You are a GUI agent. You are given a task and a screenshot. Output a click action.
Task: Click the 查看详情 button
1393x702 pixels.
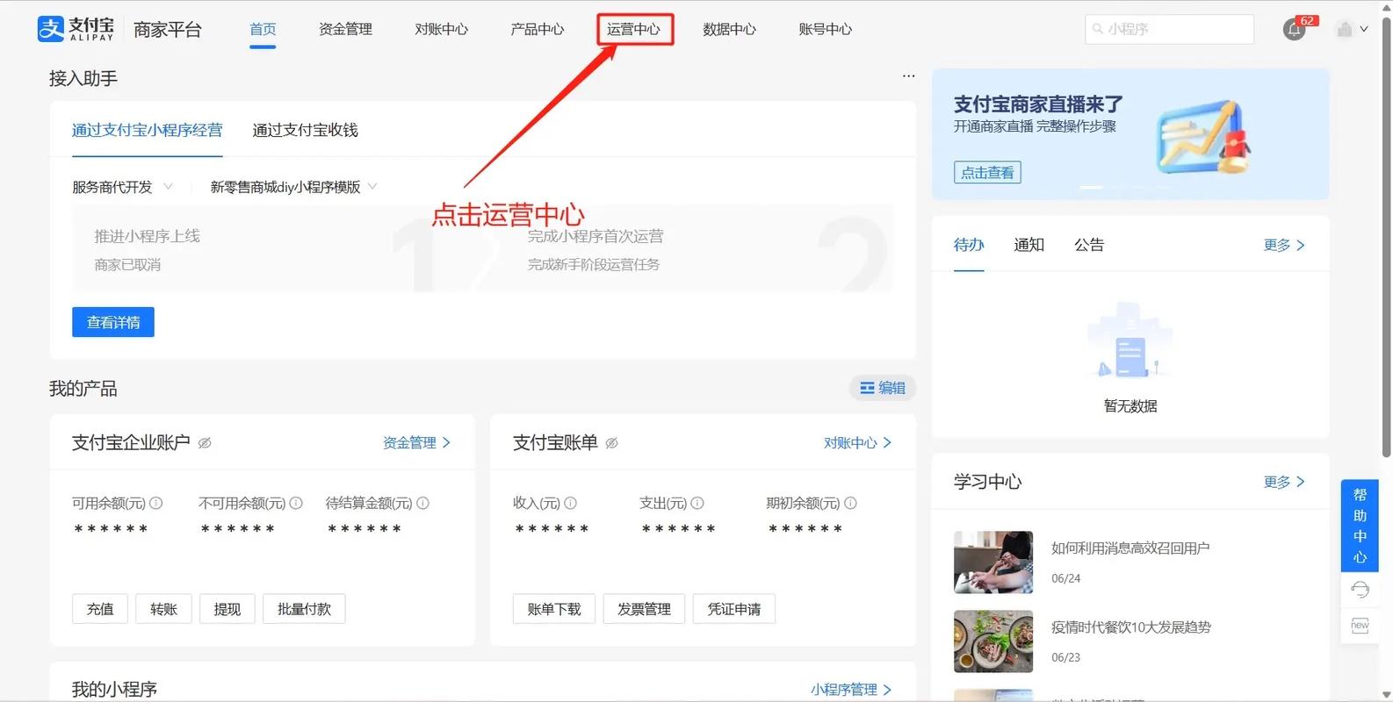click(x=113, y=322)
